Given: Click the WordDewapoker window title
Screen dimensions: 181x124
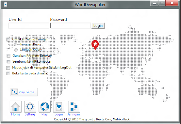Looking at the screenshot, I should point(90,5).
